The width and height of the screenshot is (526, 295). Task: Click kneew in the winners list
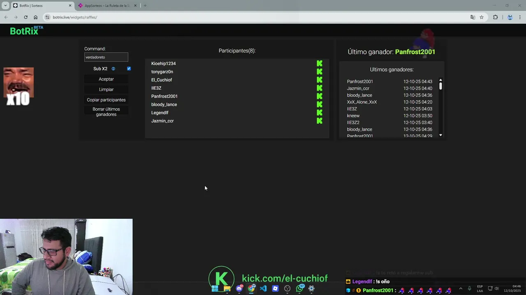click(353, 116)
